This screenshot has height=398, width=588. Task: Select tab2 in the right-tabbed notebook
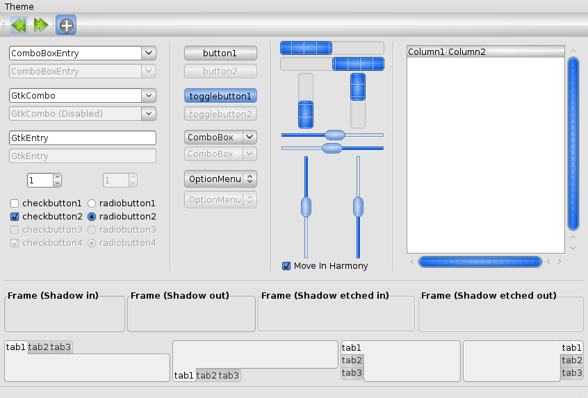coord(572,360)
